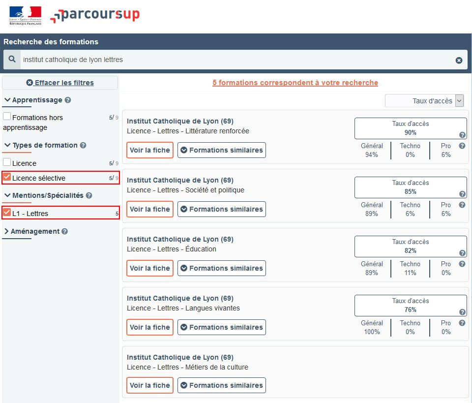Click the Général 94% value
The height and width of the screenshot is (403, 472).
[x=372, y=155]
